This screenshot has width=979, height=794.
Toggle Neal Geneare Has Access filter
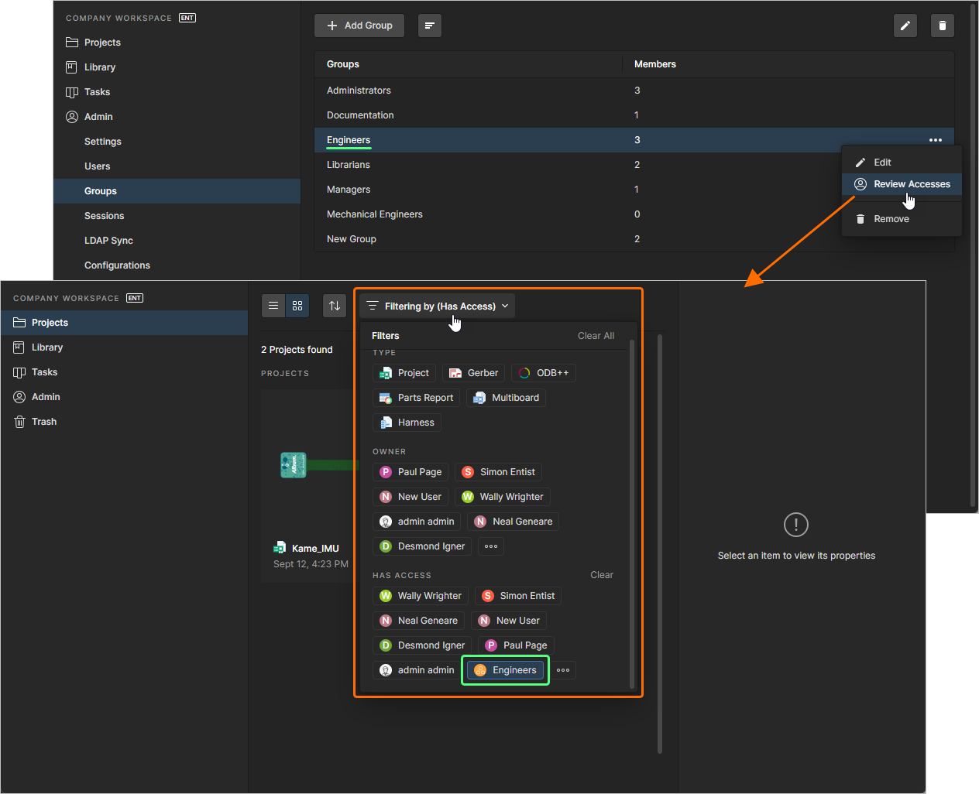(419, 621)
